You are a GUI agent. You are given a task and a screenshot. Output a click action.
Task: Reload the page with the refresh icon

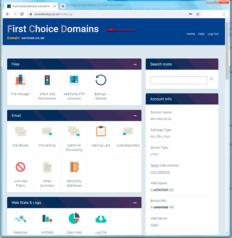[x=22, y=14]
